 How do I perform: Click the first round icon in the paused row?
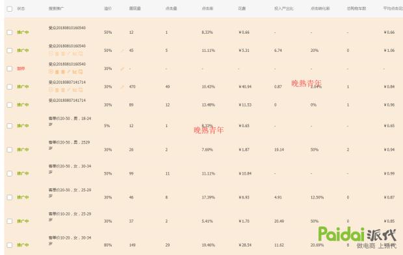(x=51, y=71)
